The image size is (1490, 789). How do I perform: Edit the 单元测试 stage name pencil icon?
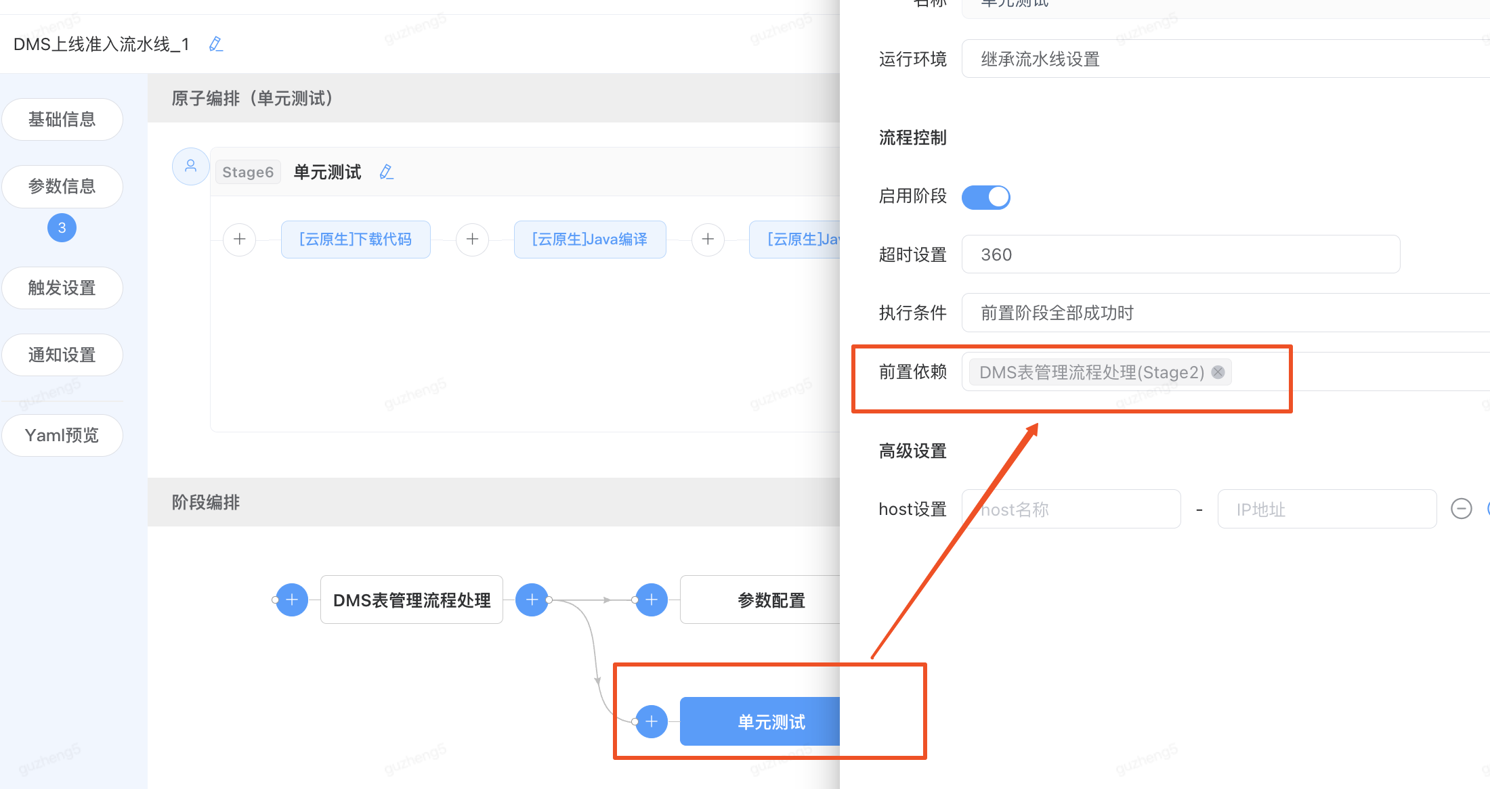(x=387, y=172)
